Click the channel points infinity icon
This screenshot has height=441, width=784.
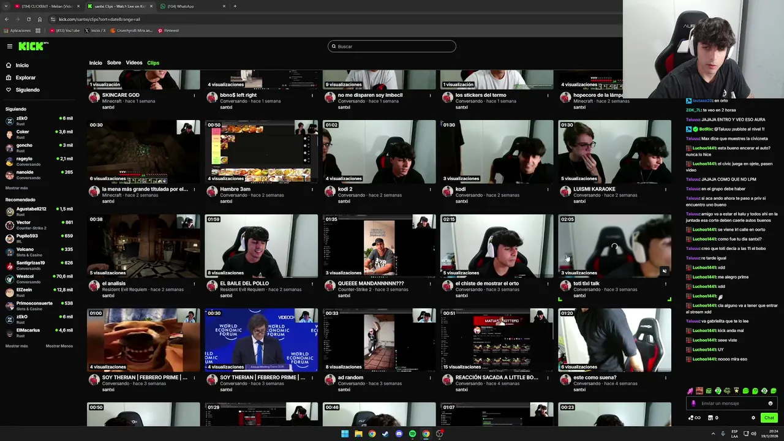tap(695, 418)
